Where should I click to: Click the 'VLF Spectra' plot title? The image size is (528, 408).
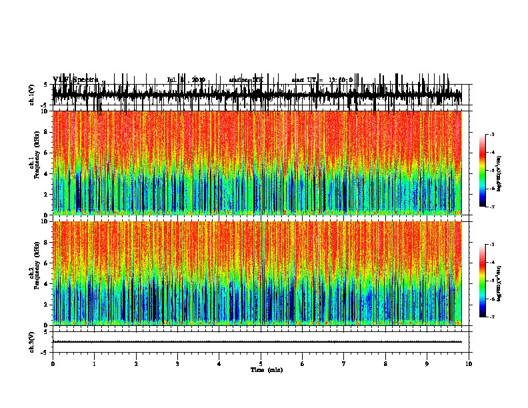pos(76,80)
